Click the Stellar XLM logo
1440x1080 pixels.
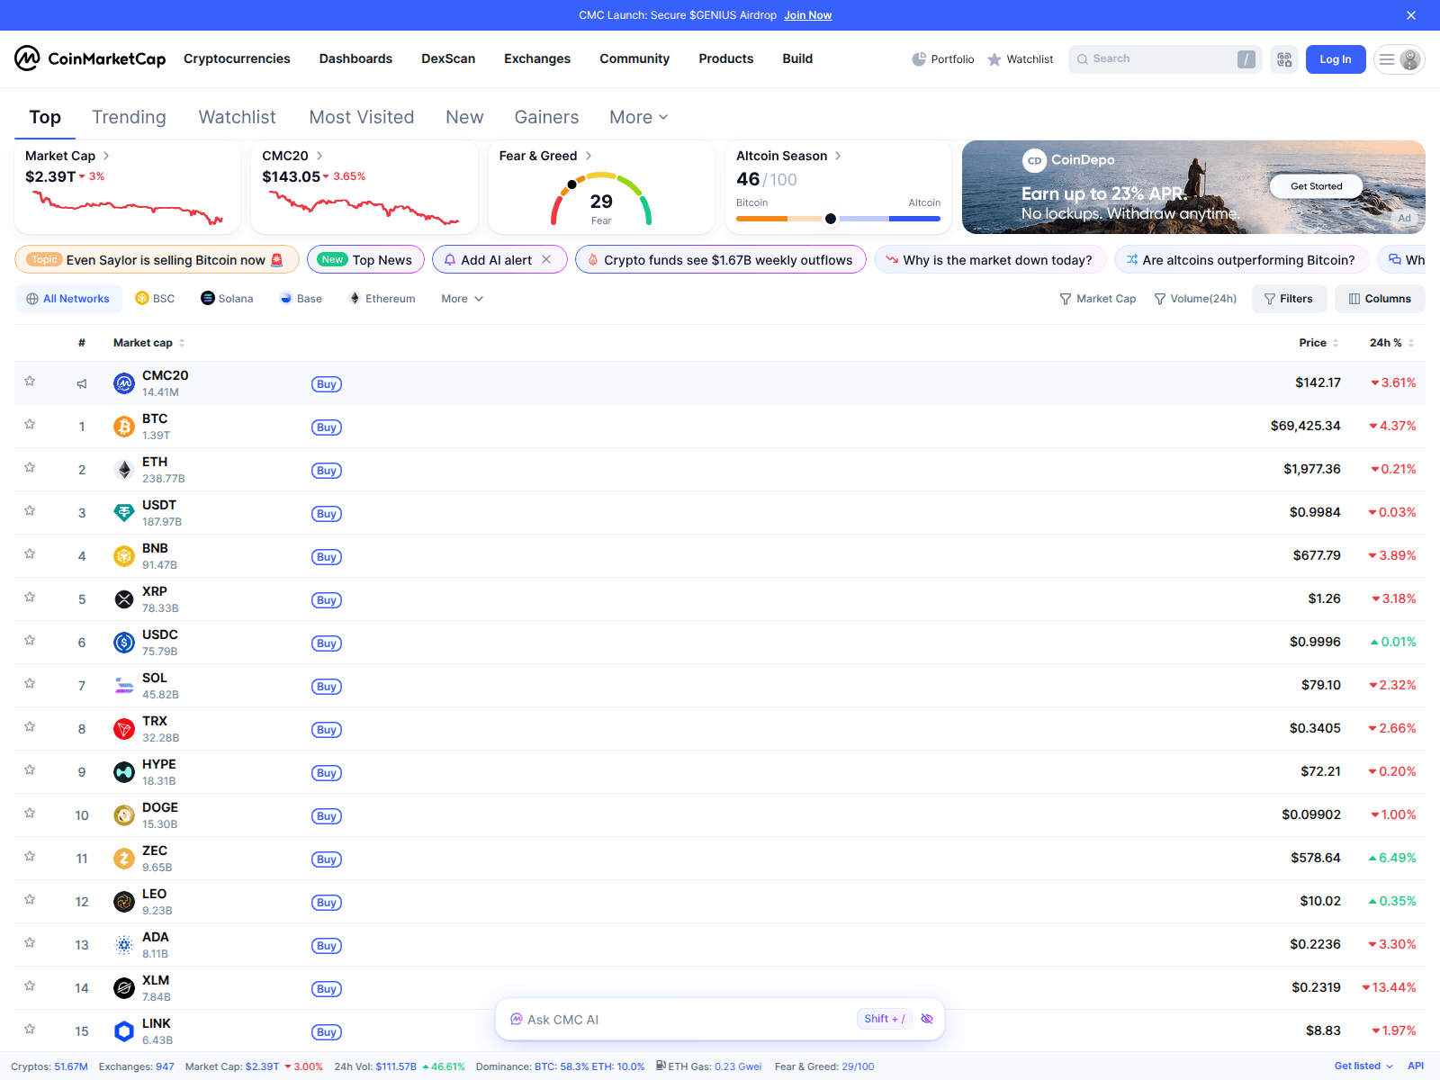(x=124, y=988)
